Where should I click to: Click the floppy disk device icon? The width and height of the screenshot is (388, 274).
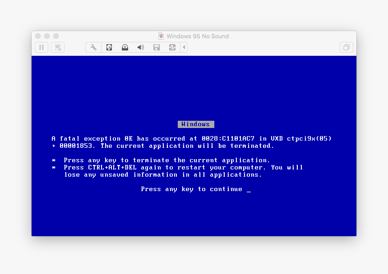pyautogui.click(x=157, y=47)
